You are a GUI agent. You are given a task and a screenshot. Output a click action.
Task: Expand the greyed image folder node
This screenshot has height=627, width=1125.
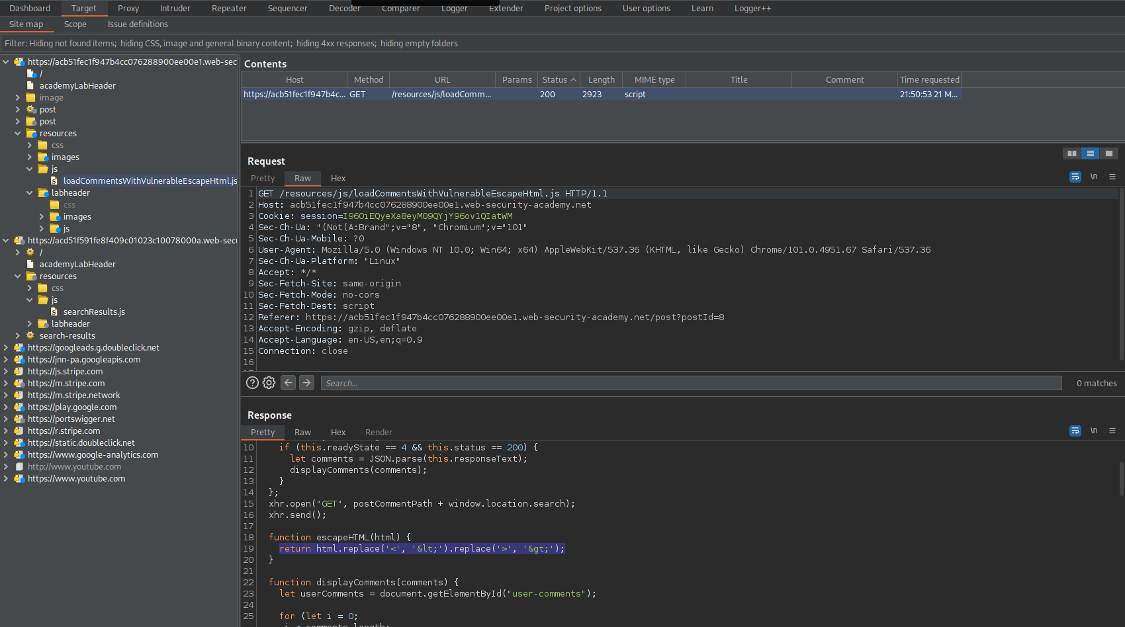[18, 97]
